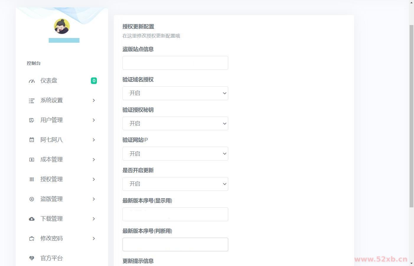Viewport: 414px width, 266px height.
Task: Click the 系统设置 list icon
Action: click(32, 101)
